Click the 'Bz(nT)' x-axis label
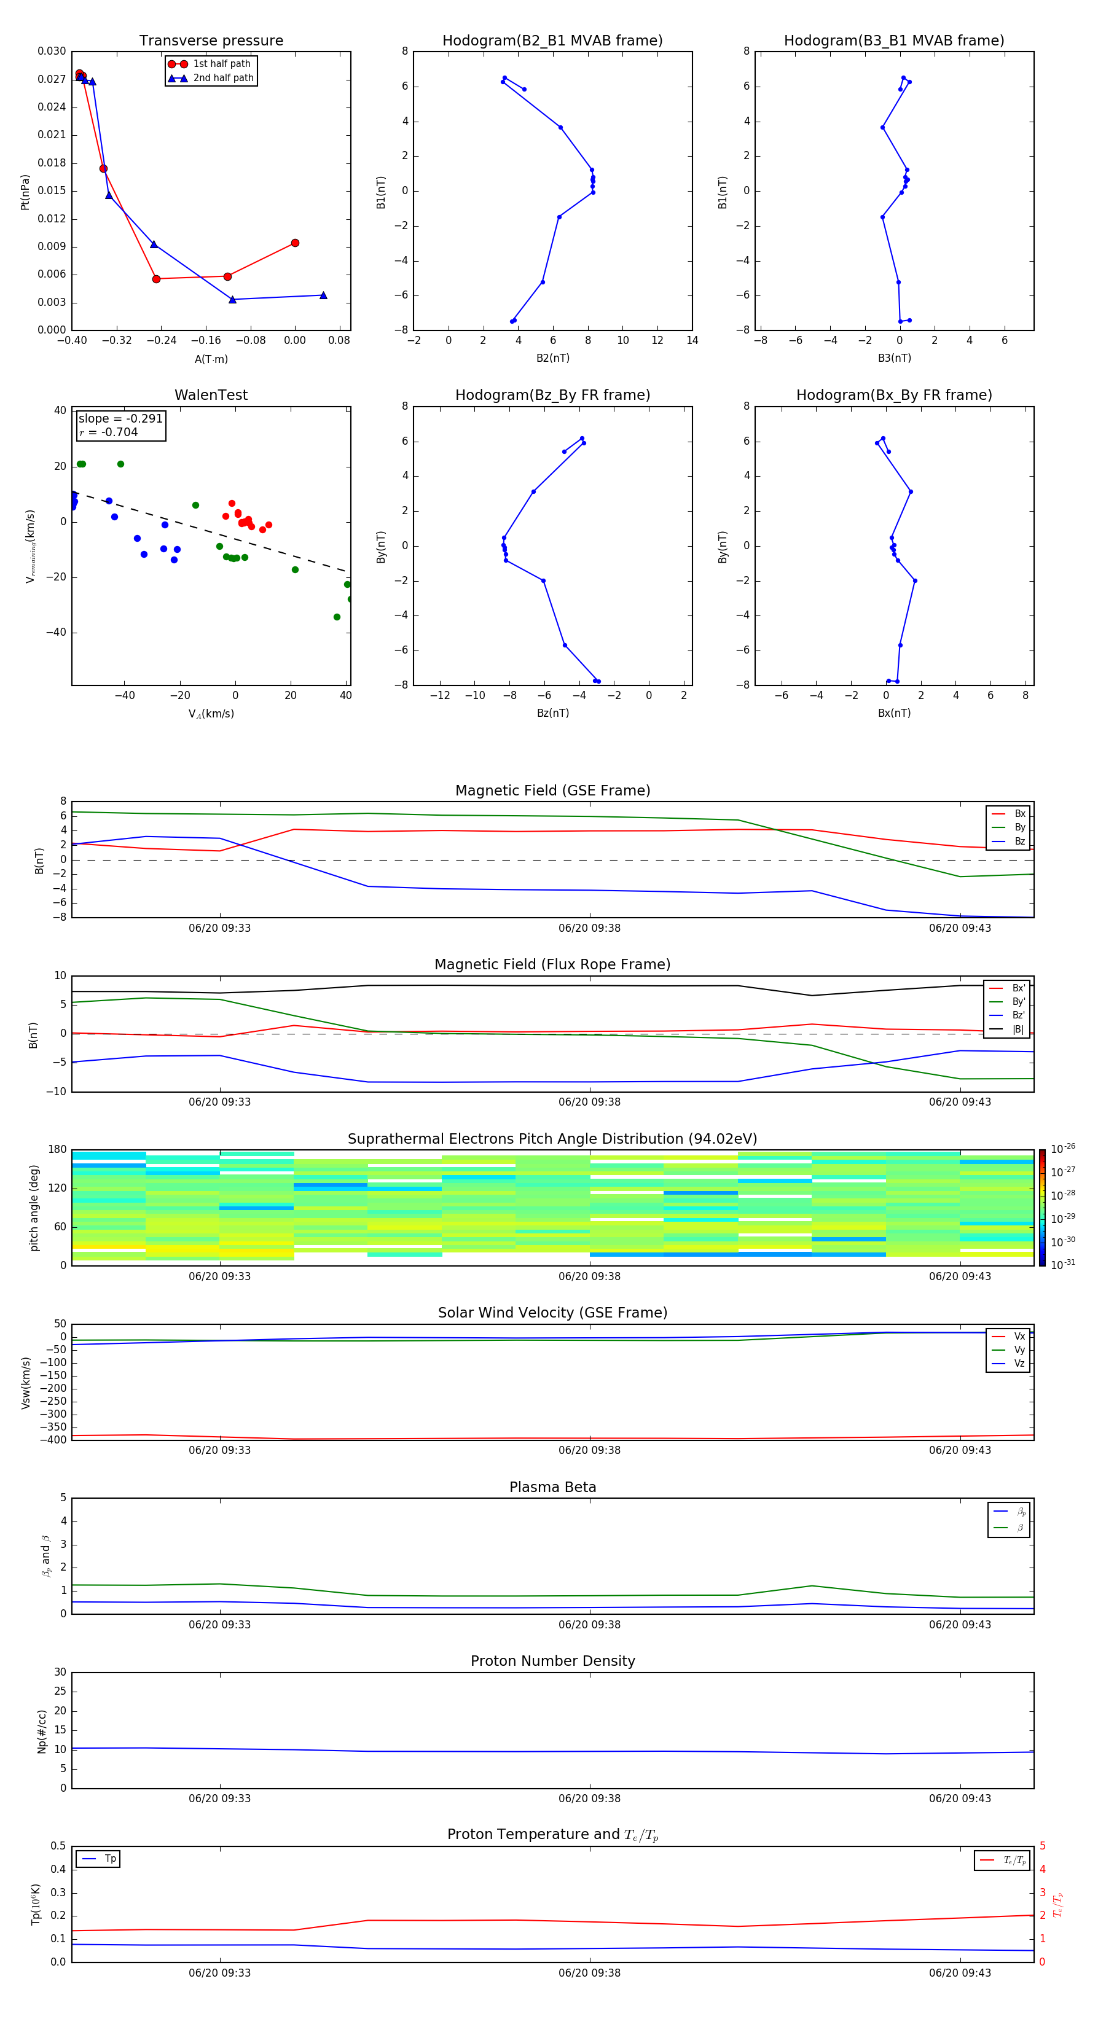This screenshot has height=2027, width=1106. (552, 713)
